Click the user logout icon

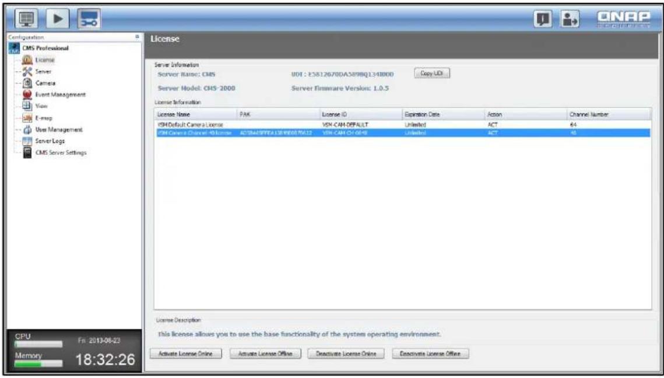tap(570, 19)
